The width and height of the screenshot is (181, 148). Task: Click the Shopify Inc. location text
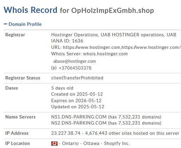[117, 143]
